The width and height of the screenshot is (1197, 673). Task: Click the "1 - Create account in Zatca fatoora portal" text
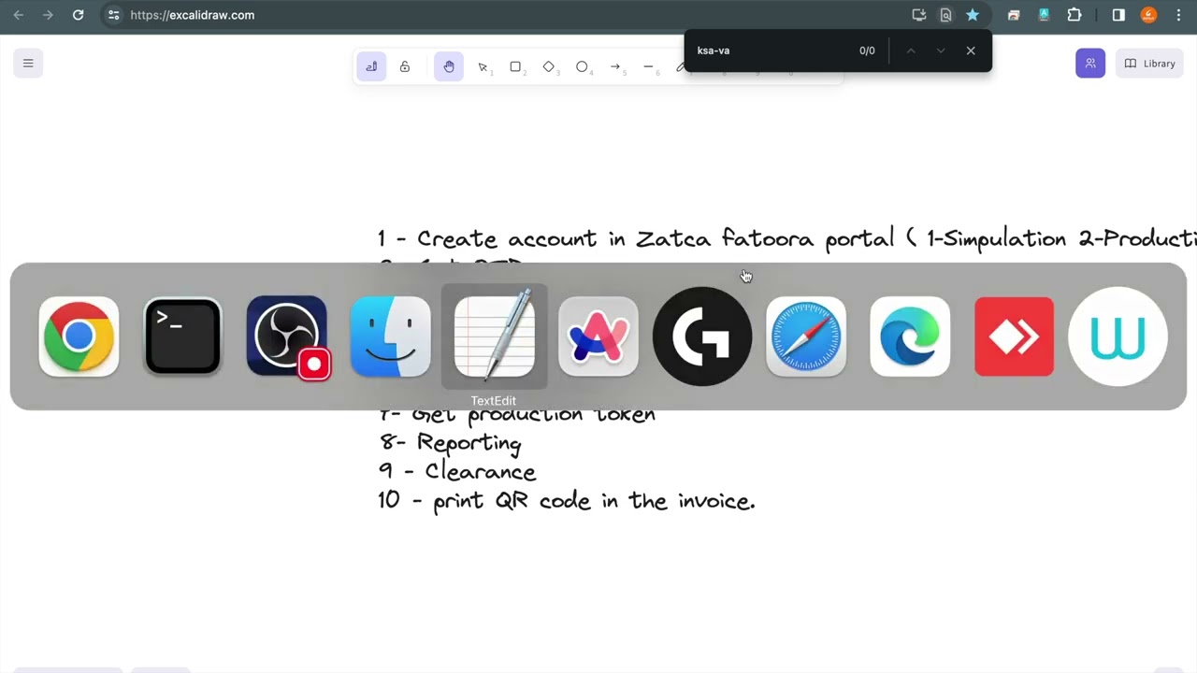click(x=636, y=239)
